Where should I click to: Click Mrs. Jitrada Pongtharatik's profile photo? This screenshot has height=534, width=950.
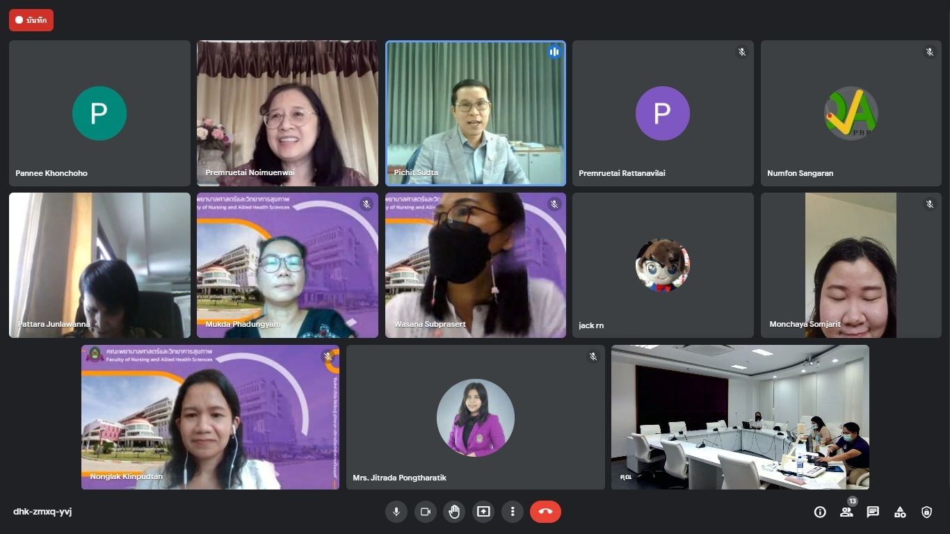[476, 417]
